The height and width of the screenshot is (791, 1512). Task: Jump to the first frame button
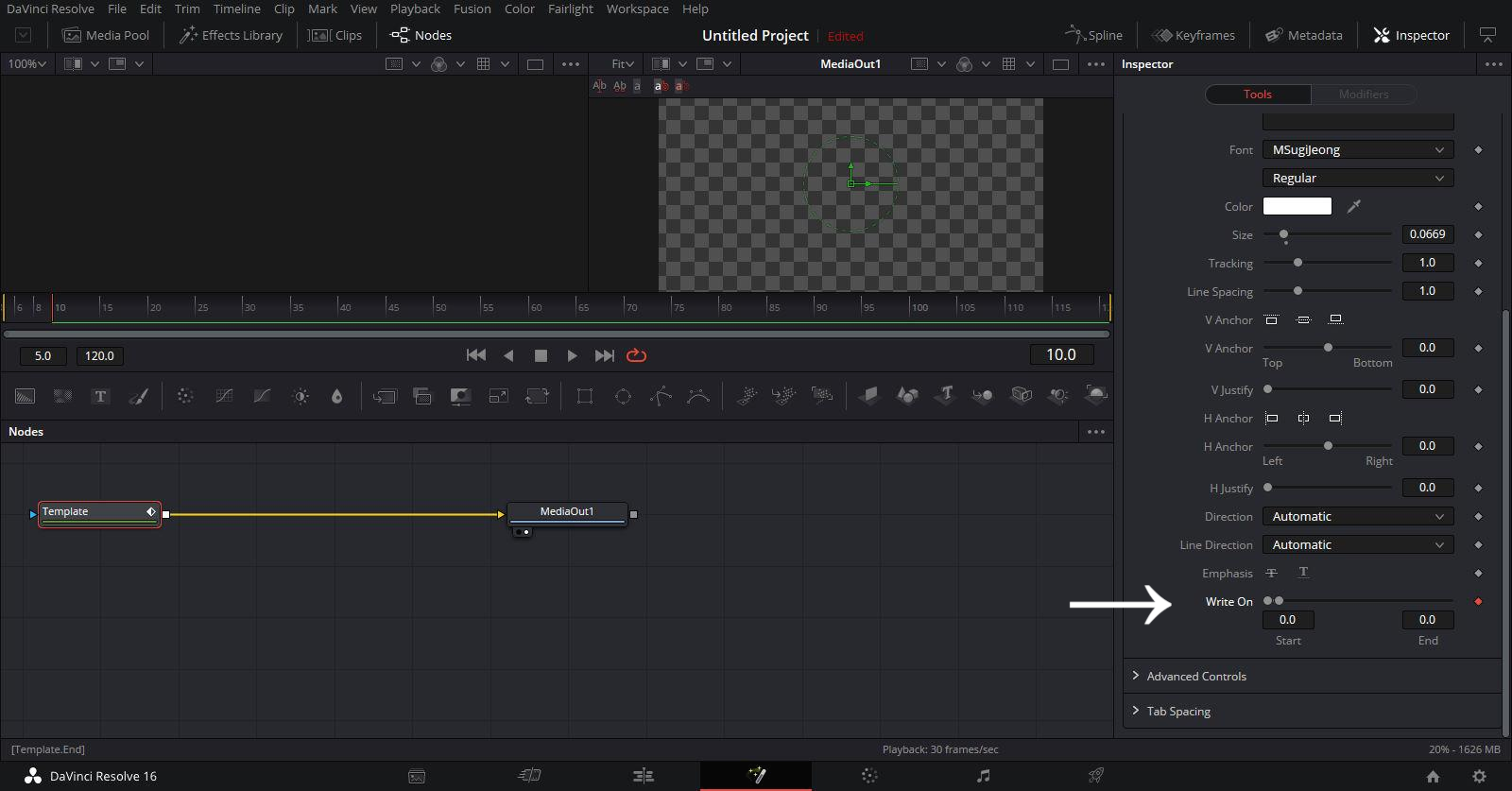476,355
